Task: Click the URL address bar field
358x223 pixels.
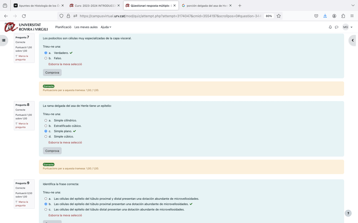Action: point(169,16)
